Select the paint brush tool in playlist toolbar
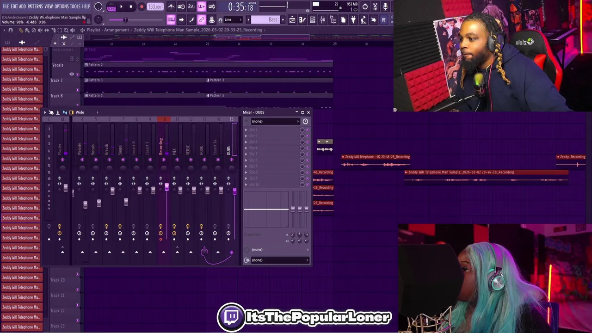 27,30
